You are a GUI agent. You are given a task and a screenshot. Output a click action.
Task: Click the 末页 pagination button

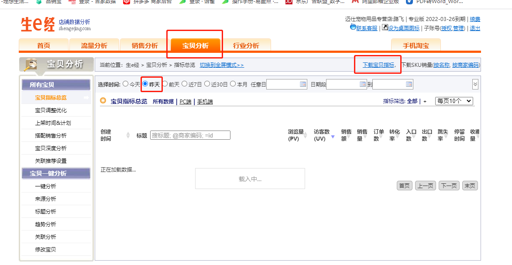pyautogui.click(x=470, y=186)
